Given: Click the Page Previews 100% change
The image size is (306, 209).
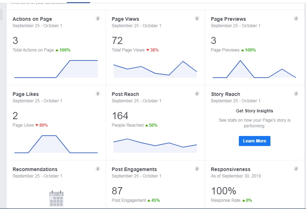Looking at the screenshot, I should (x=249, y=50).
